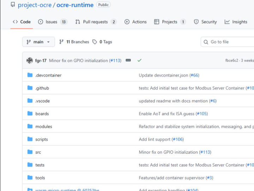
Task: Click the repository icon beside project-ocre
Action: [13, 5]
